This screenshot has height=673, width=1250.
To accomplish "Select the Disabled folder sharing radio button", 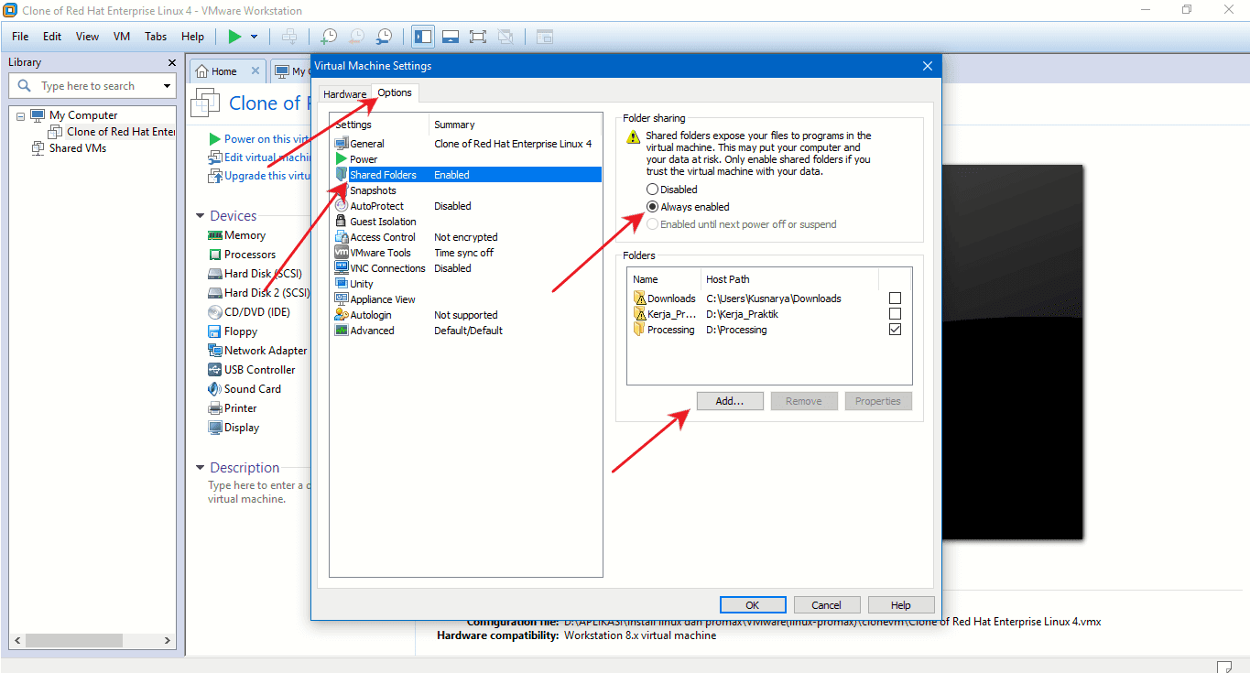I will click(652, 189).
